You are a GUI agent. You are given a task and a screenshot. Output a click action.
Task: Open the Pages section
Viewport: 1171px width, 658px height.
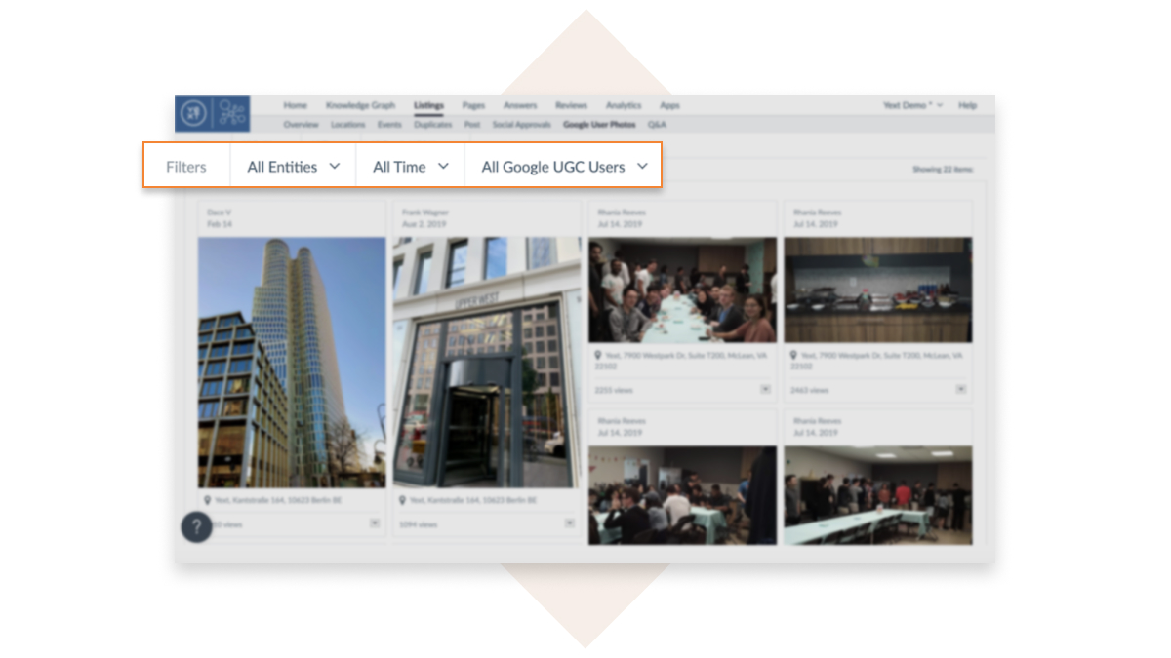click(473, 105)
